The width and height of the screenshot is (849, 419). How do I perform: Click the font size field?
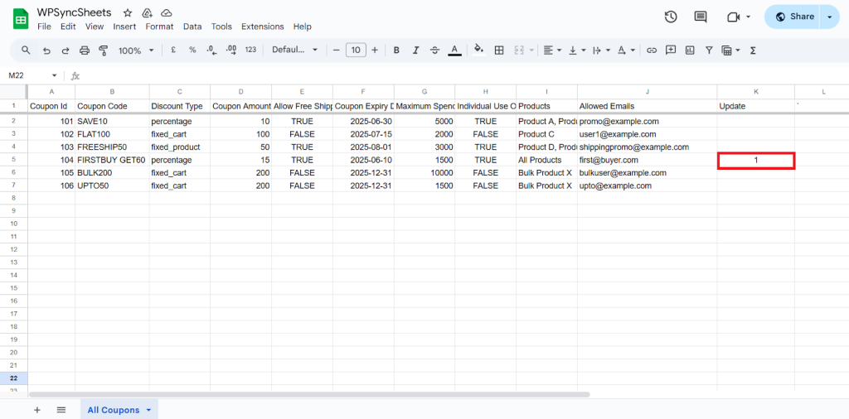pyautogui.click(x=356, y=51)
